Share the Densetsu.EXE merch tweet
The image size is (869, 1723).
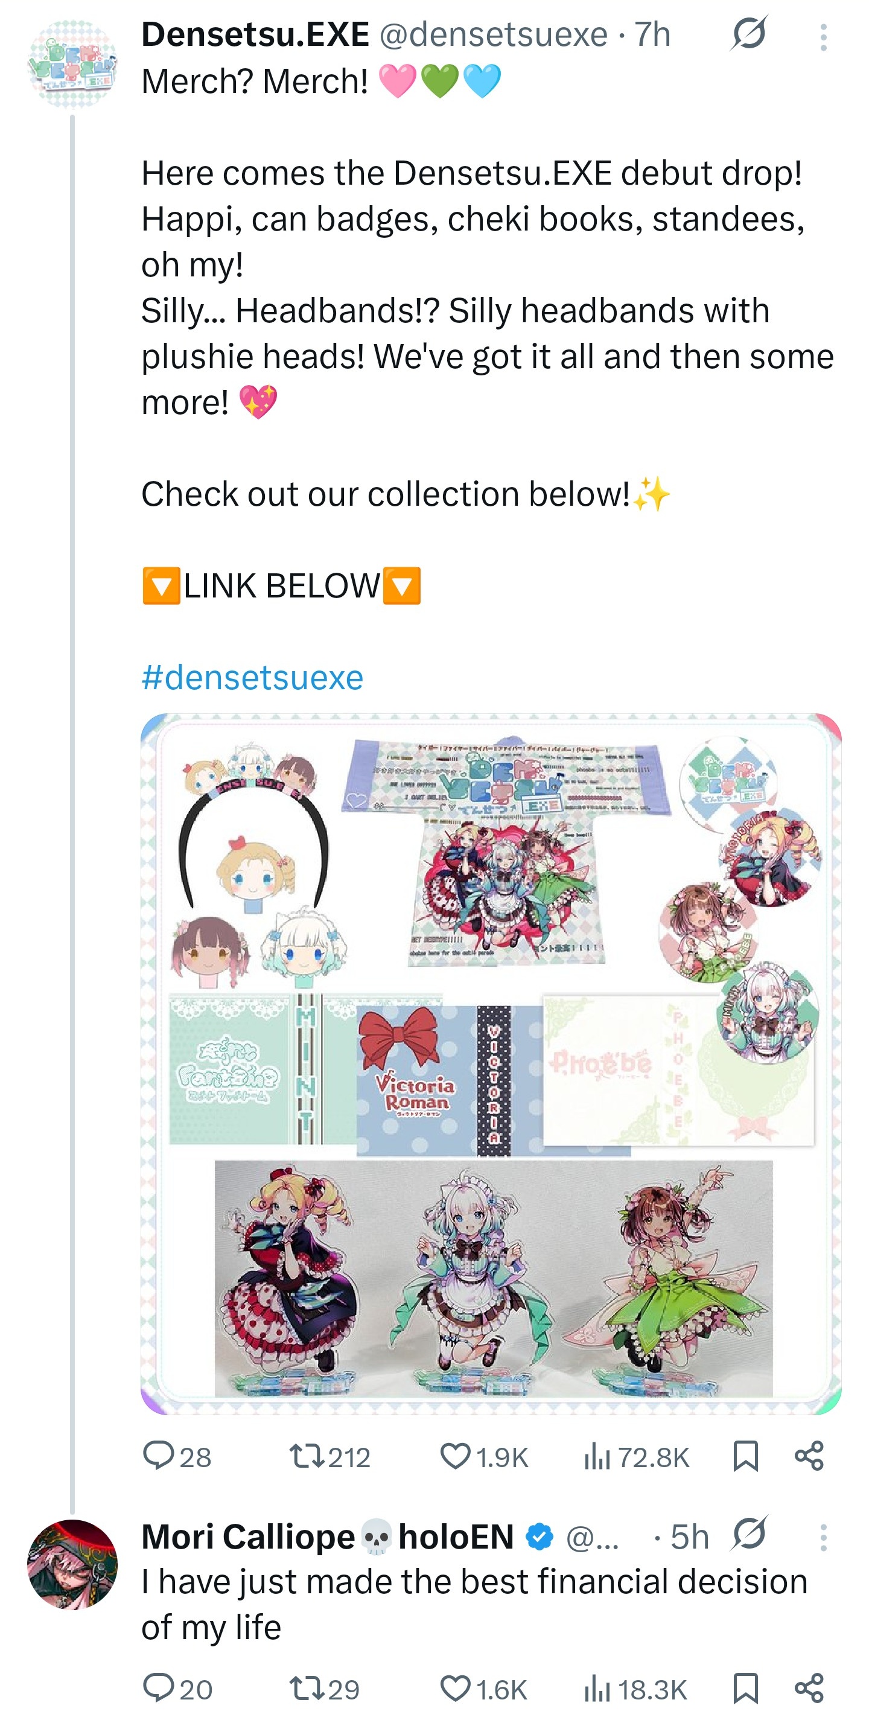click(x=809, y=1456)
